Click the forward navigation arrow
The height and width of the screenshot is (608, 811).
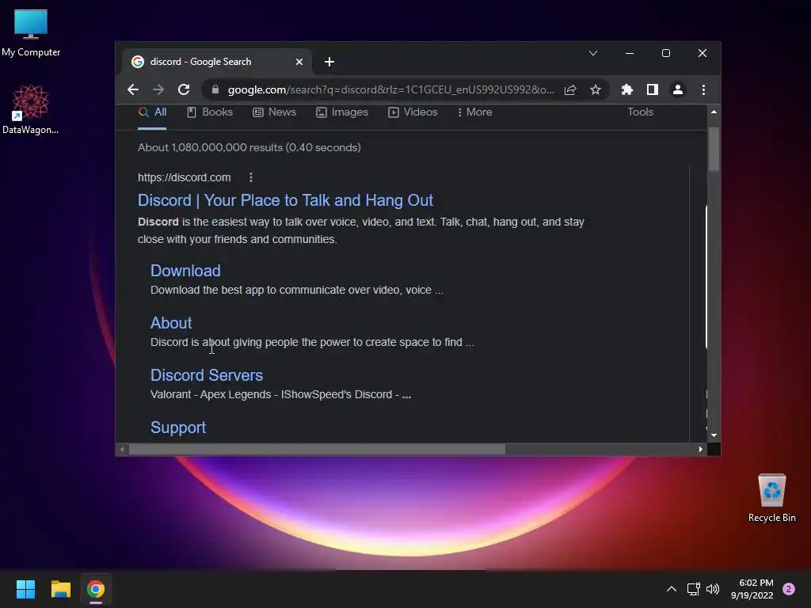(x=158, y=89)
